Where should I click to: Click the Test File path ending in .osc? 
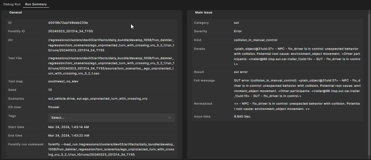pos(111,66)
